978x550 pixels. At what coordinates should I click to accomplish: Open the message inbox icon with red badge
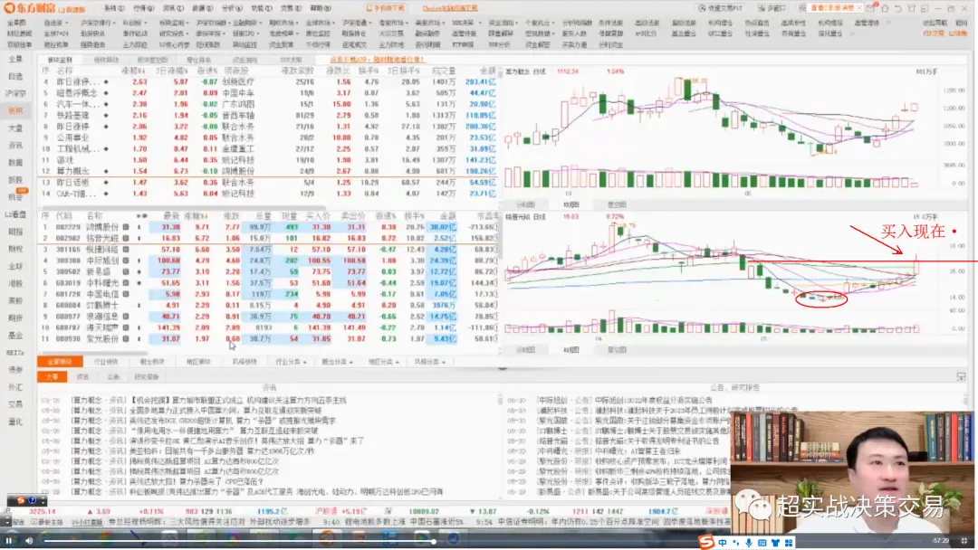(x=871, y=8)
